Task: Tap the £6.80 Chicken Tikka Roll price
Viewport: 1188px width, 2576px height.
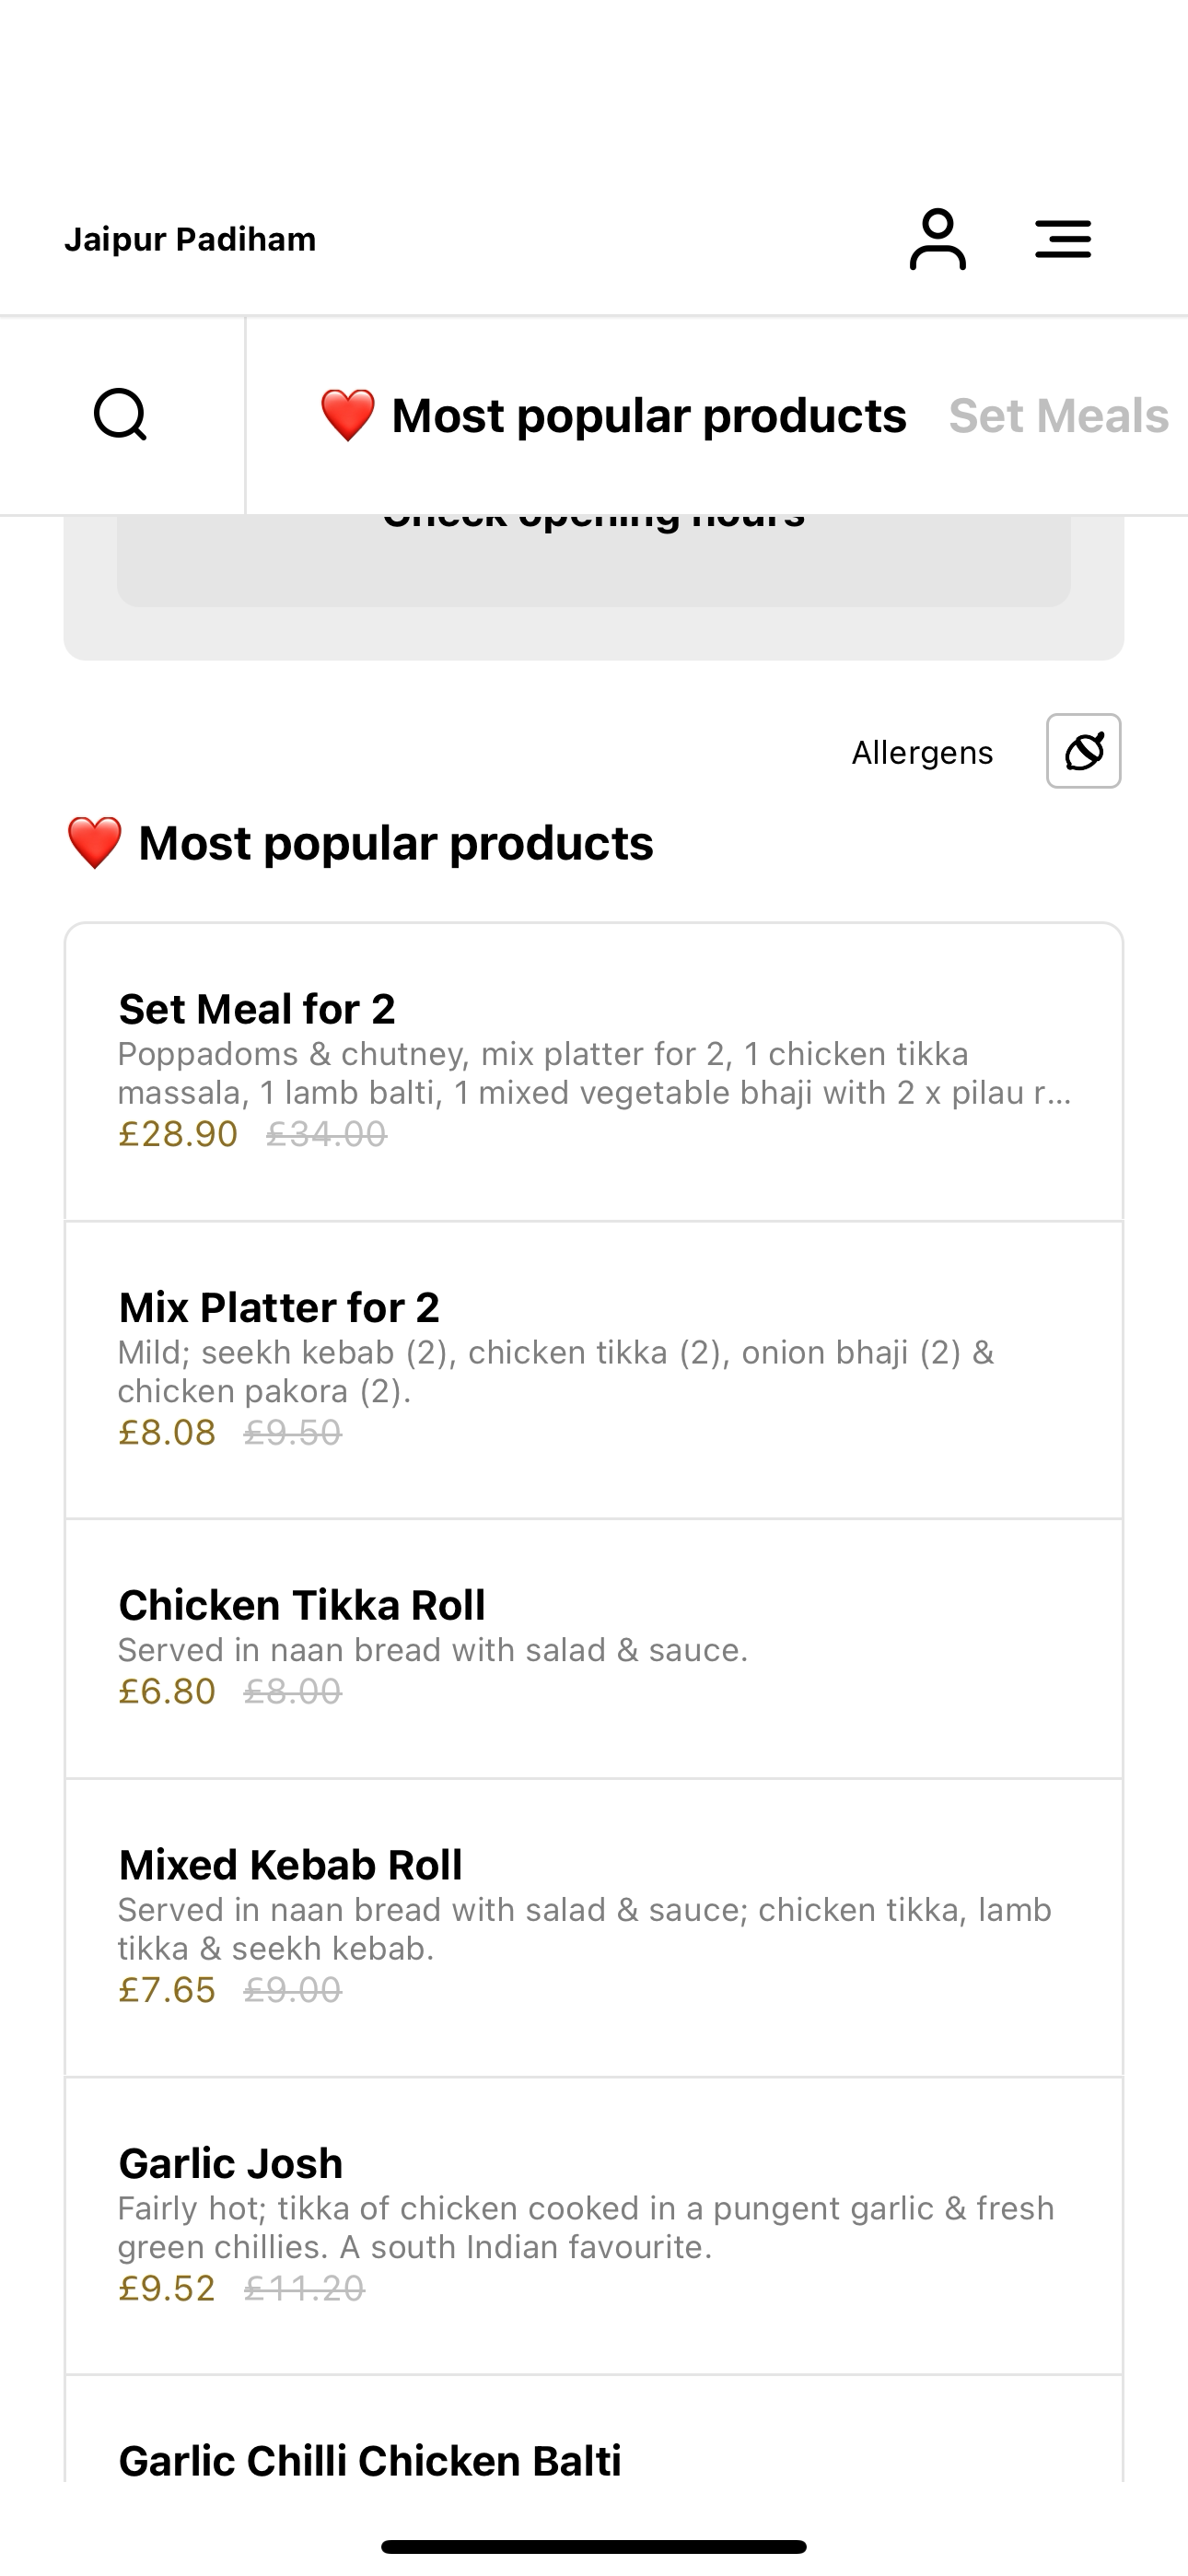Action: (x=167, y=1691)
